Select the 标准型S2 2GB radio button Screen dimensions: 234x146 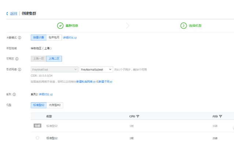coord(37,138)
